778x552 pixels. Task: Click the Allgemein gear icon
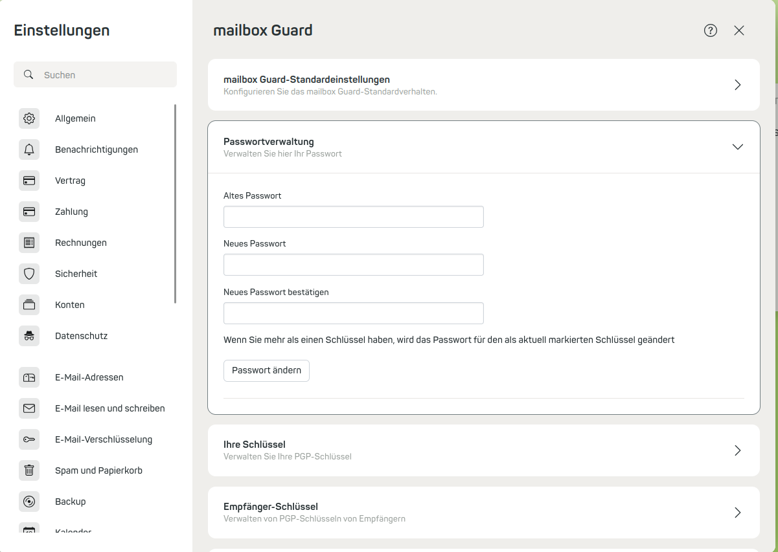pos(29,118)
